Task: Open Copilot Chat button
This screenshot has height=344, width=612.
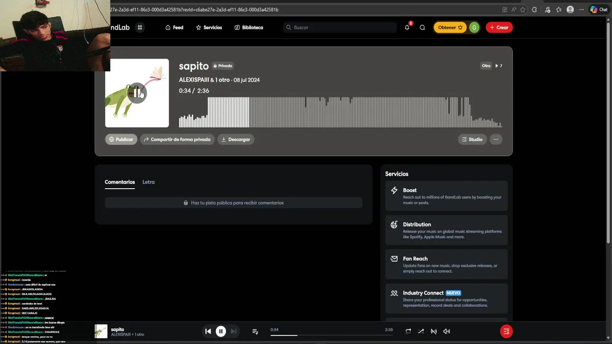Action: tap(599, 10)
